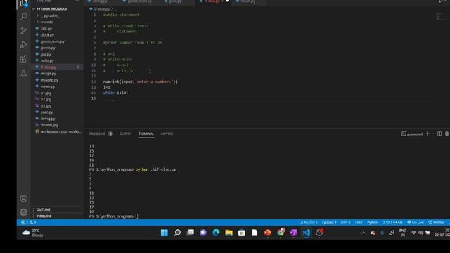The height and width of the screenshot is (253, 450).
Task: Click the Explorer files icon
Action: point(24,3)
